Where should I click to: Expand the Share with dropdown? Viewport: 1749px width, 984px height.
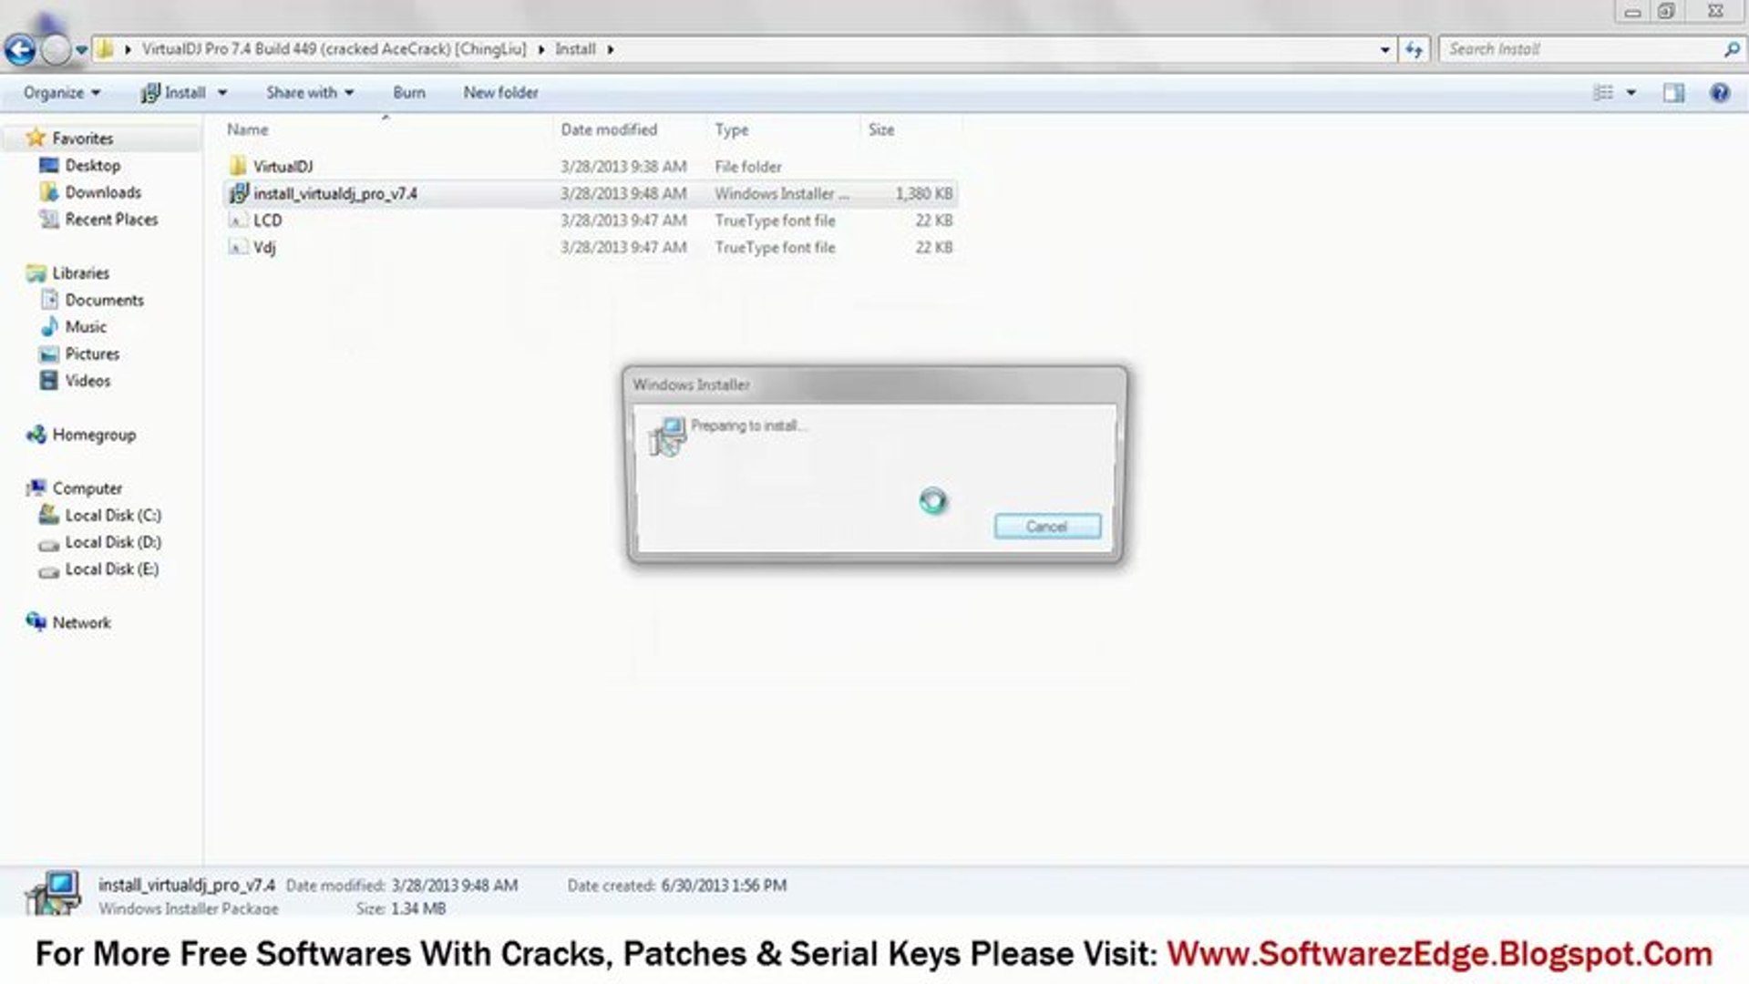click(x=309, y=92)
